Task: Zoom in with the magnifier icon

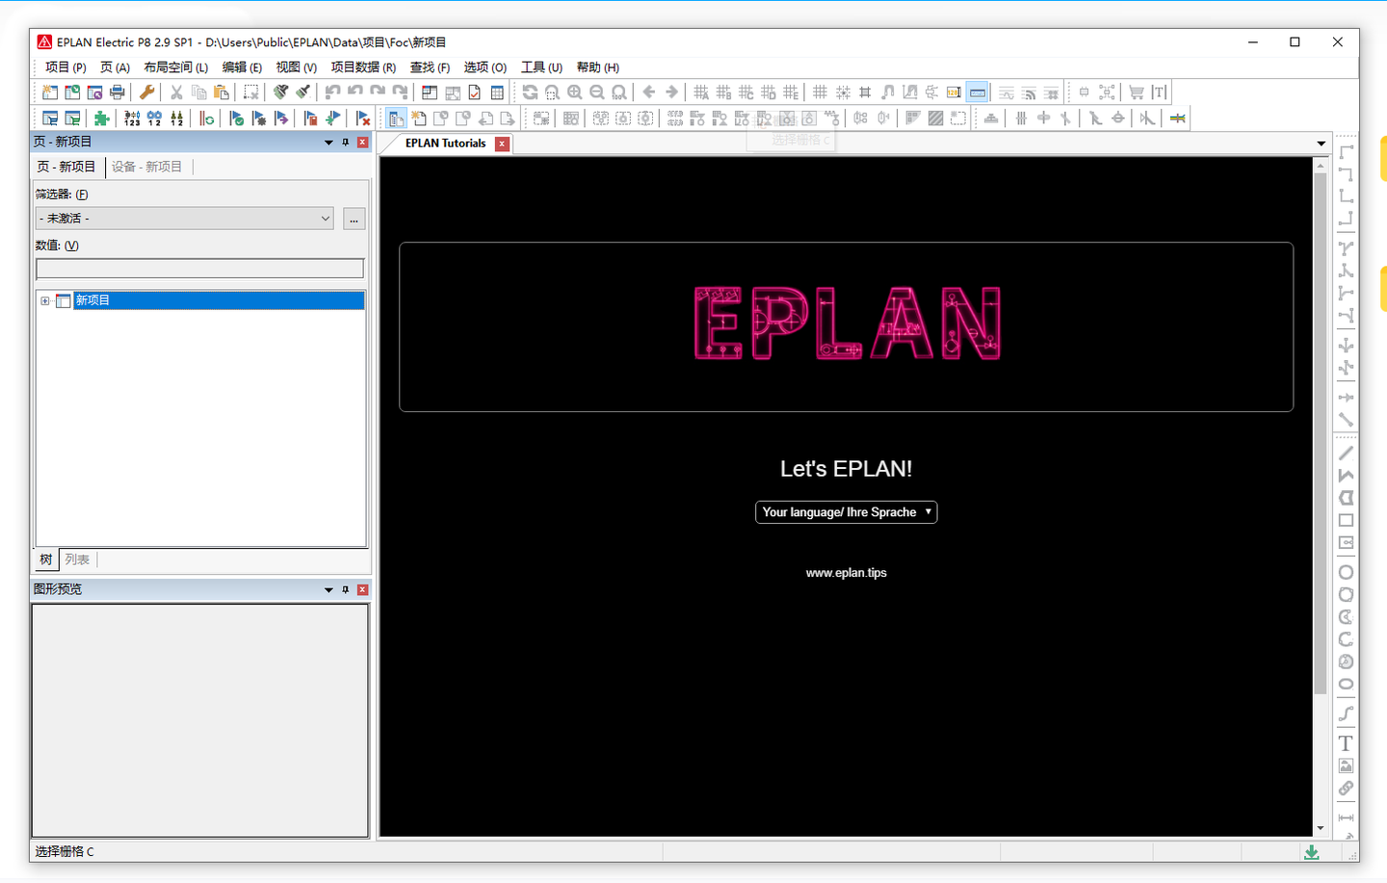Action: (x=574, y=91)
